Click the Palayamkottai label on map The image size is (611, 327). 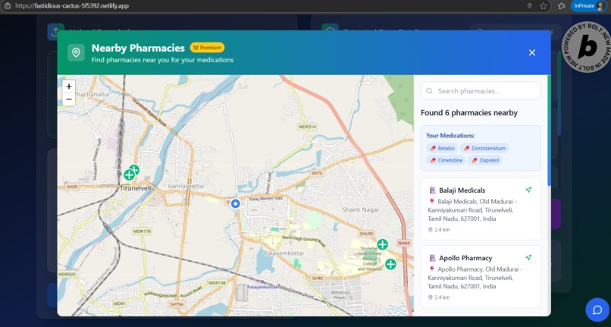click(284, 253)
